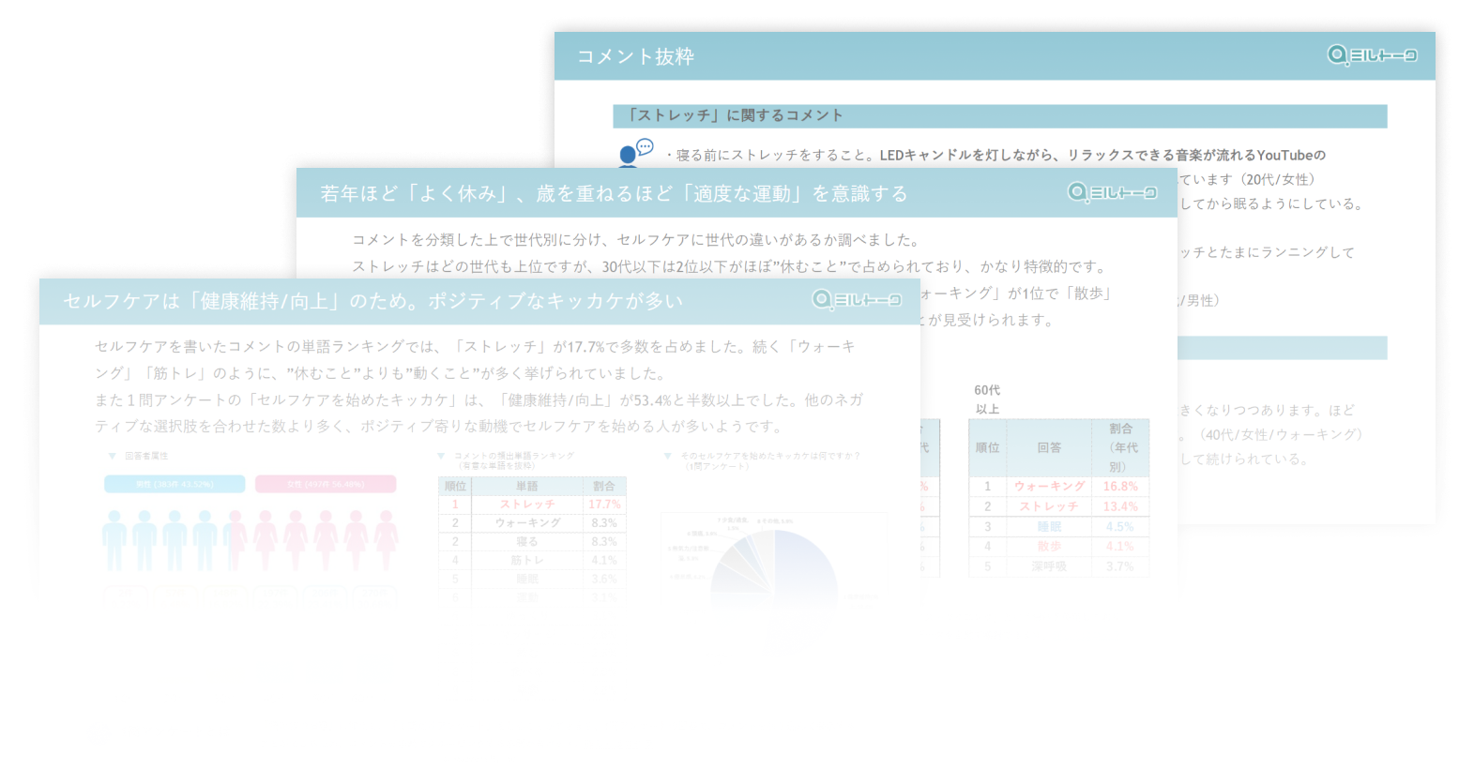Click the comment line beginning 寝る前にストレッチをすること
The image size is (1474, 783).
point(995,155)
